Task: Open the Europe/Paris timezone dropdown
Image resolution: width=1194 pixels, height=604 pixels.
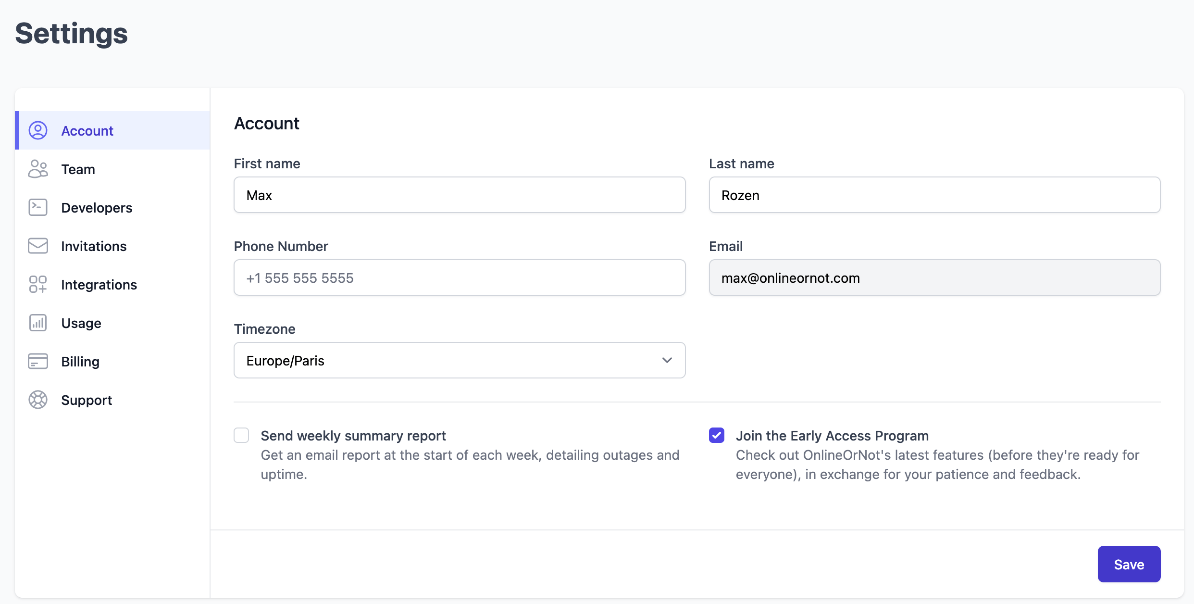Action: [x=452, y=360]
